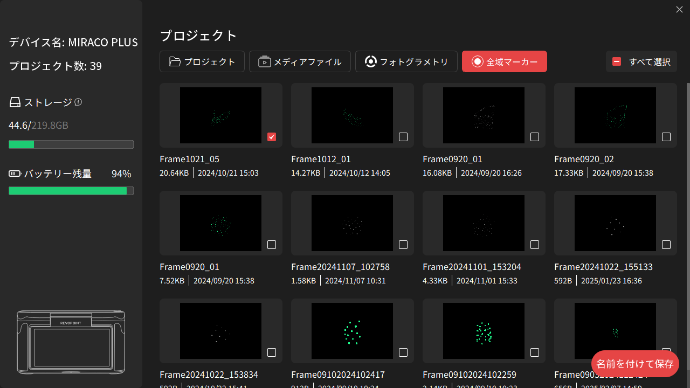690x388 pixels.
Task: Click the battery icon beside バッテリー残量
Action: coord(15,174)
